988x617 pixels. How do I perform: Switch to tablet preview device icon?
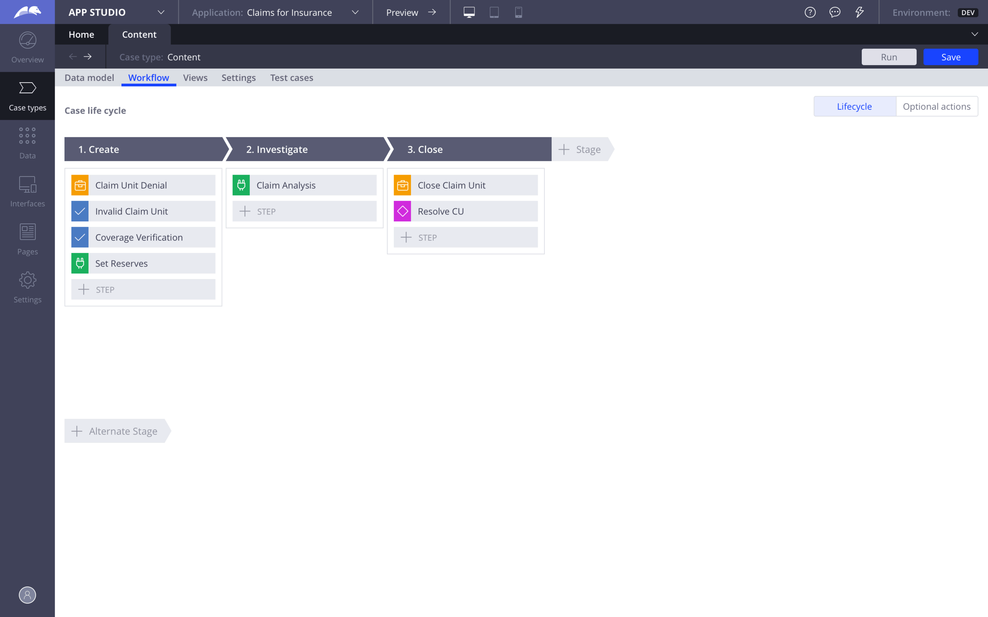[494, 12]
